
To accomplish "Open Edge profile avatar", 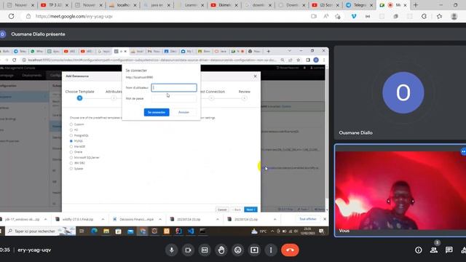I will [454, 16].
